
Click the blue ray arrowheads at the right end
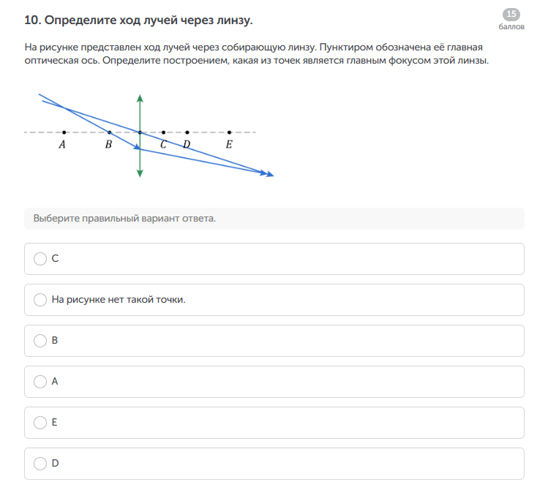tap(269, 174)
